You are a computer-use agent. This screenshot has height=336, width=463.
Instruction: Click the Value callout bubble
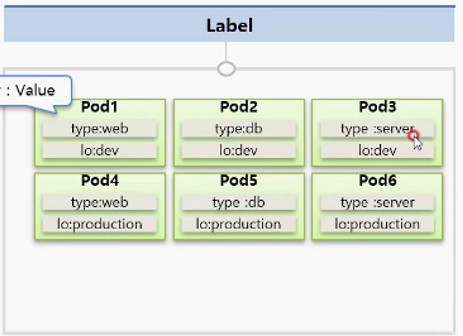point(35,91)
